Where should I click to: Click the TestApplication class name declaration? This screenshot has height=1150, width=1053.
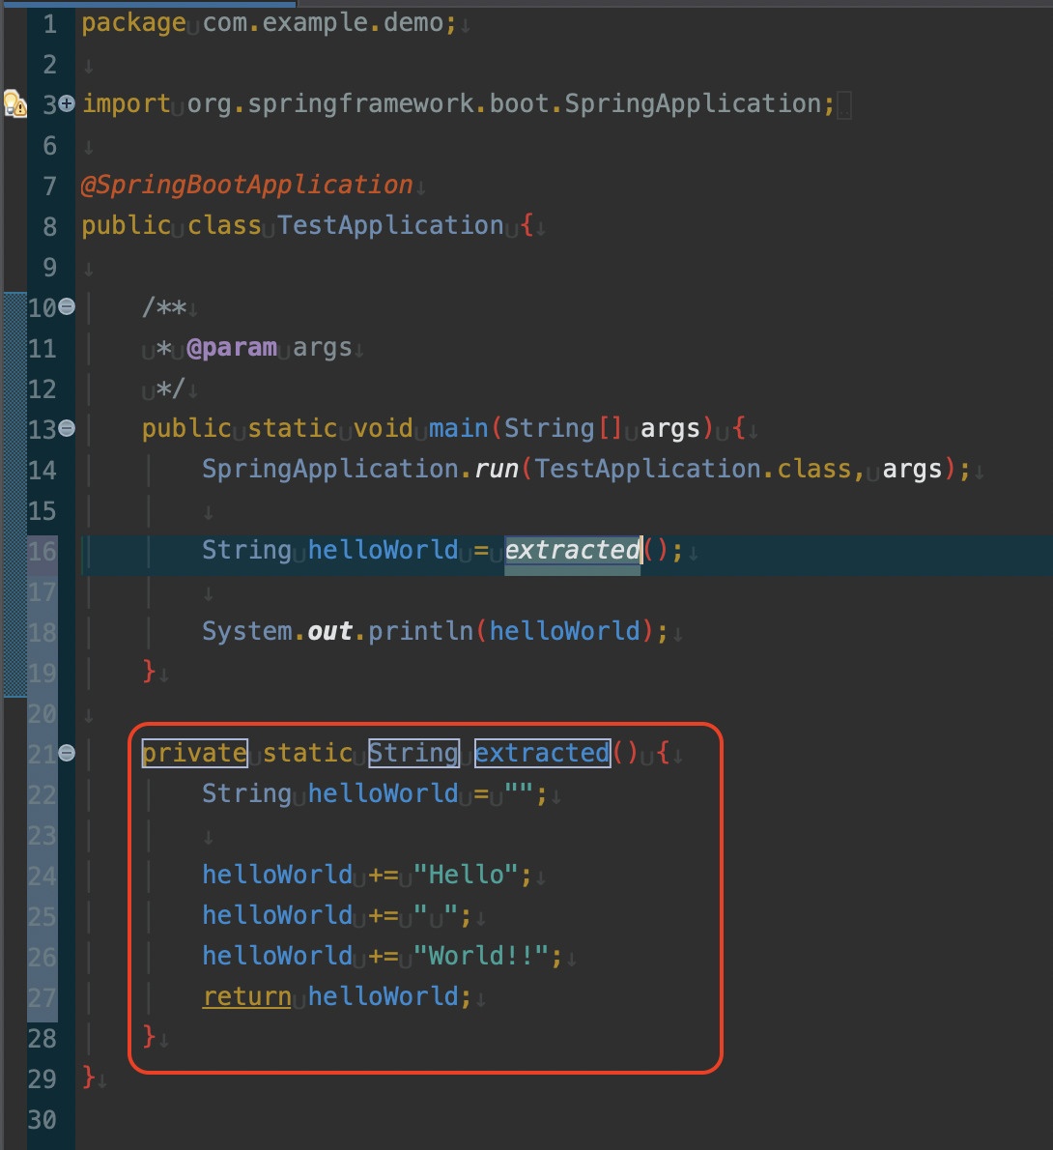point(390,226)
